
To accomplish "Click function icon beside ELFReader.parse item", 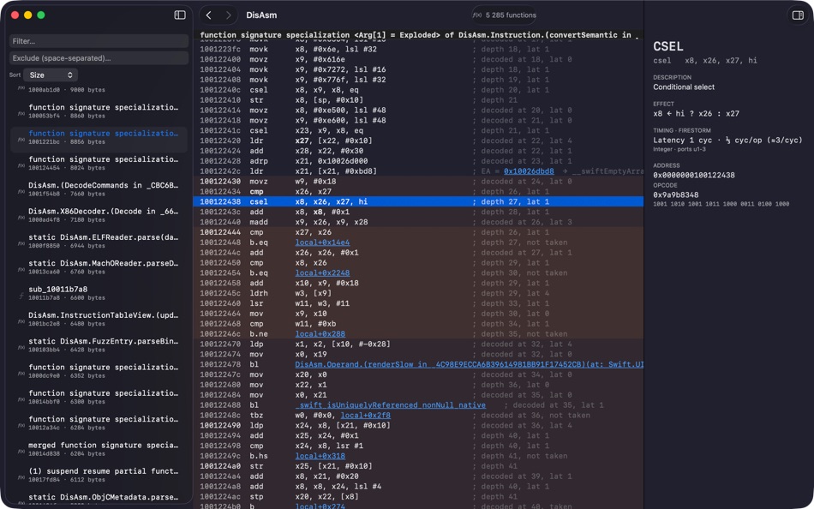I will click(x=21, y=243).
